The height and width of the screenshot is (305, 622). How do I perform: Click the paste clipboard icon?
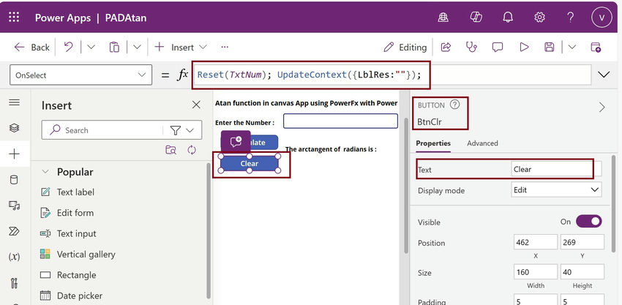(114, 48)
